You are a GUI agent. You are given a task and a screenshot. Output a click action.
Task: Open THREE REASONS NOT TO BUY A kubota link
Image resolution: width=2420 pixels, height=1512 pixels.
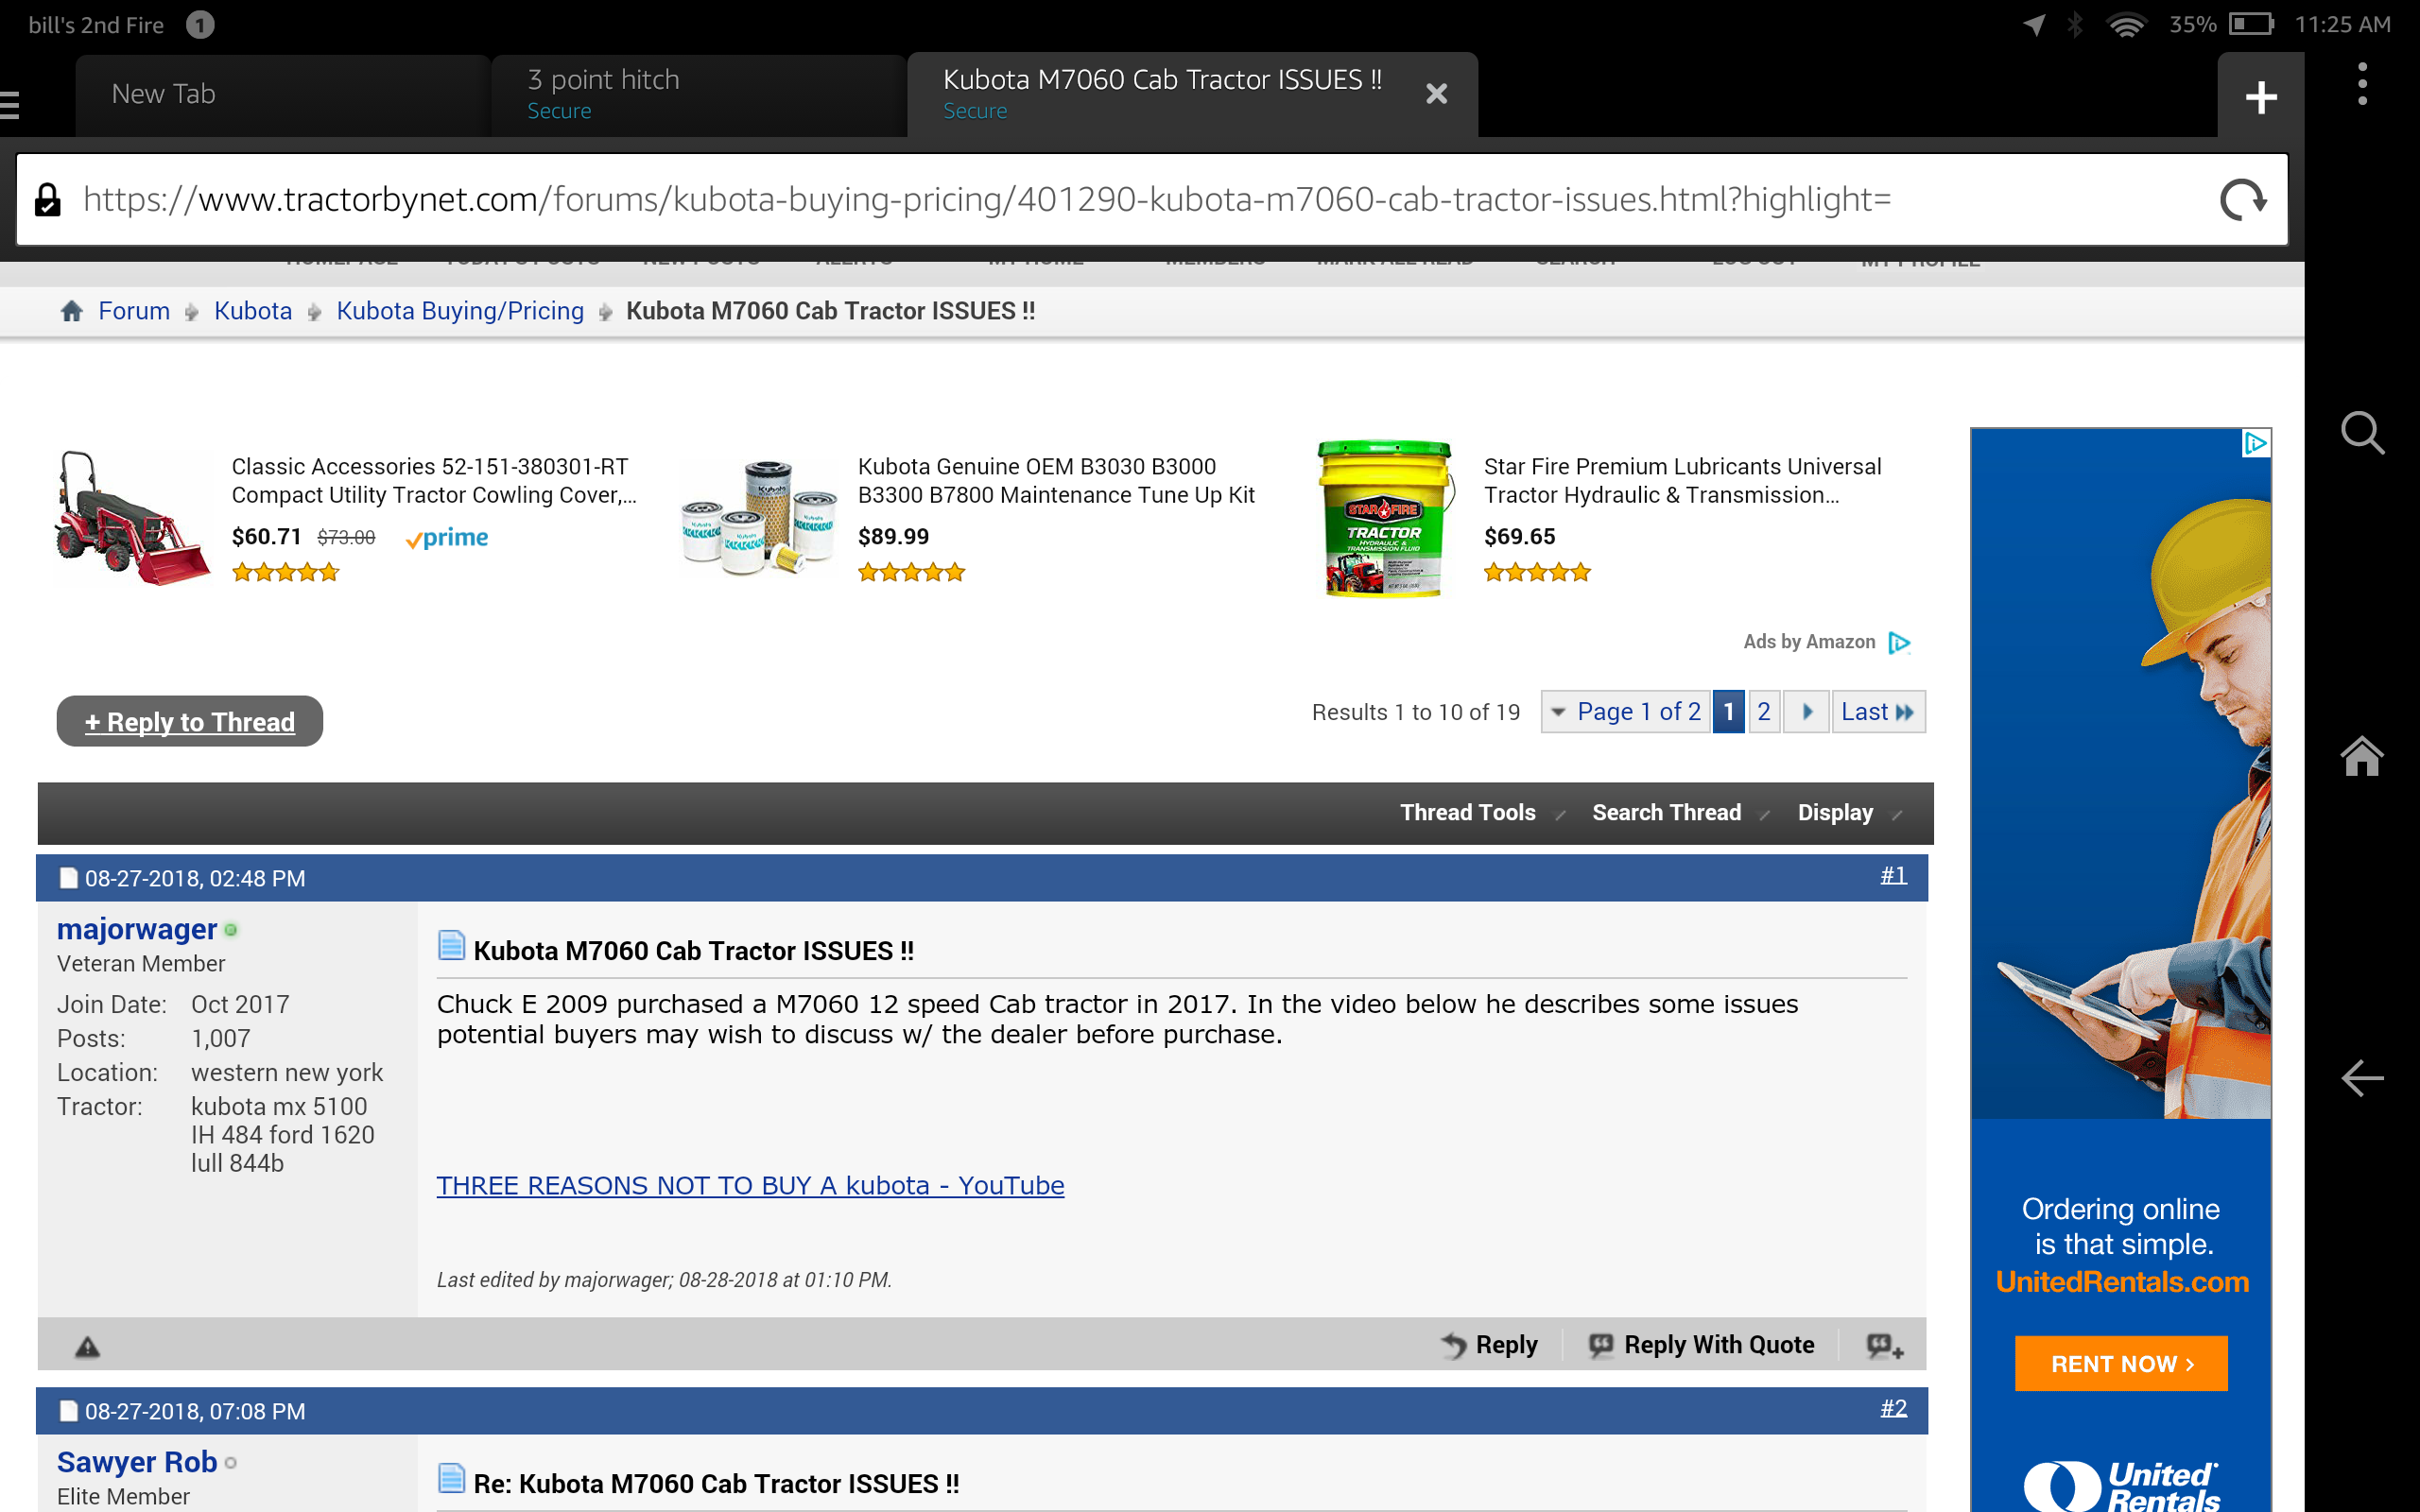coord(750,1186)
